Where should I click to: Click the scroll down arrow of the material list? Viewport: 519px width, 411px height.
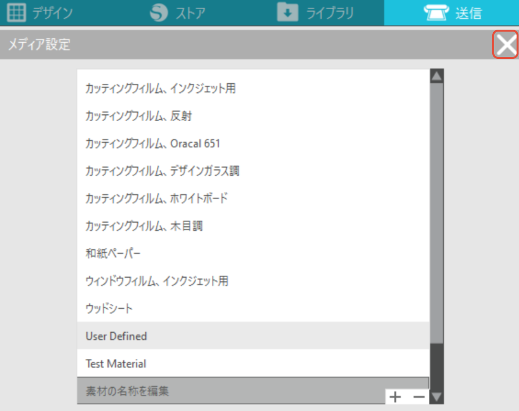tap(437, 397)
